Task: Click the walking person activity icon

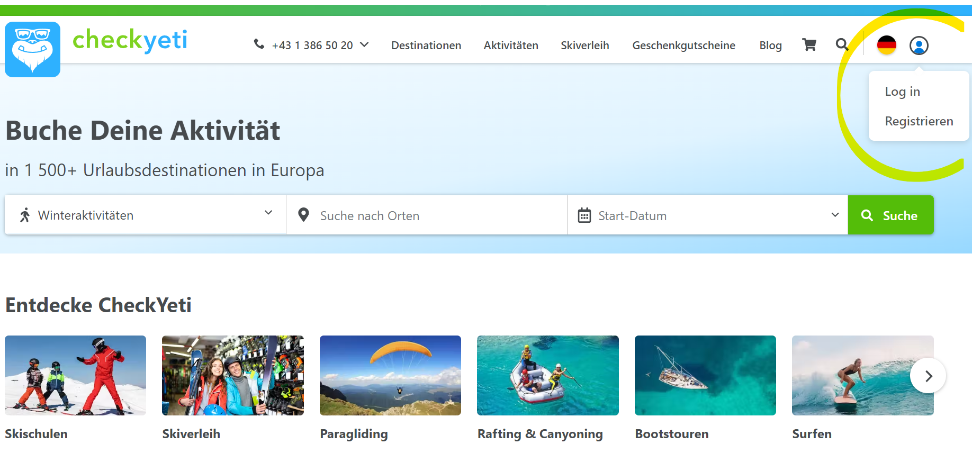Action: 25,215
